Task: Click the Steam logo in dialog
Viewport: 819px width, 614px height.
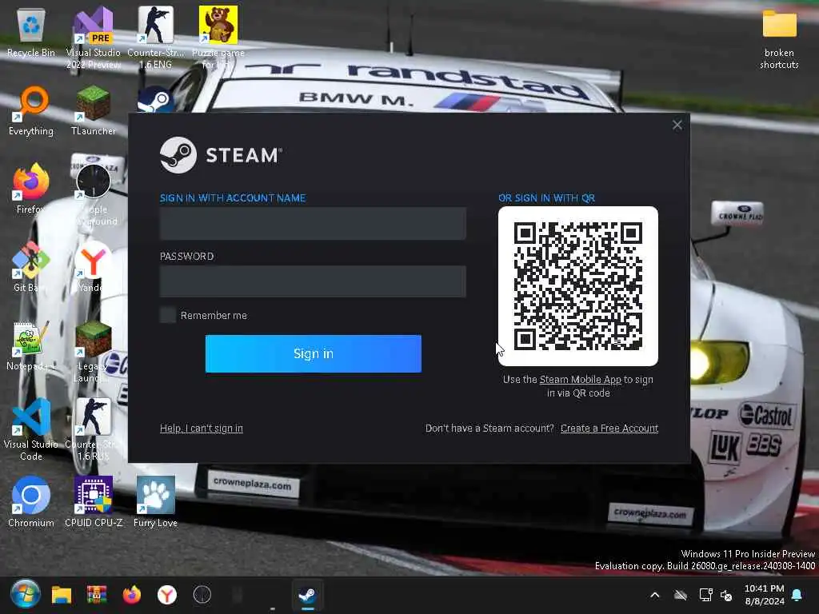Action: click(x=221, y=155)
